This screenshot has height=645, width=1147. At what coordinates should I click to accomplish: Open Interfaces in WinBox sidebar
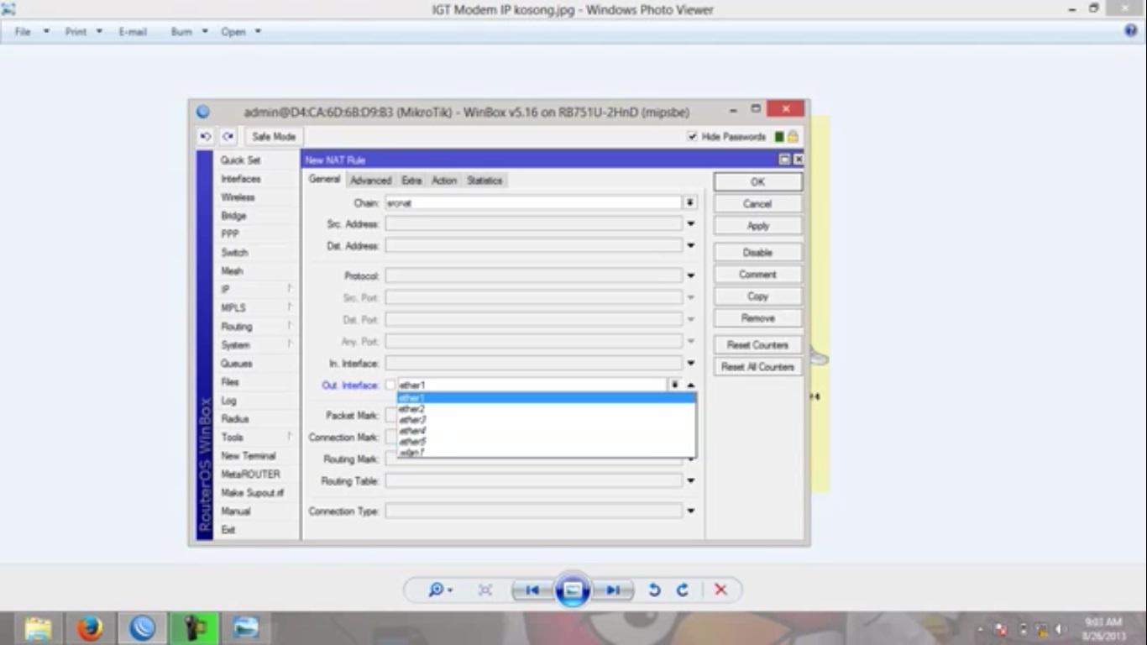pos(241,179)
